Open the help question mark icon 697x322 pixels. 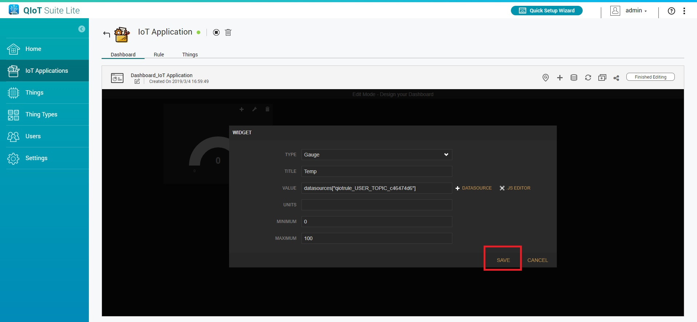coord(672,11)
